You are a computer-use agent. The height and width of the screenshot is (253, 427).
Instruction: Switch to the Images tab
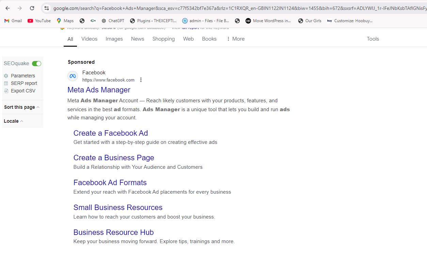(x=114, y=39)
